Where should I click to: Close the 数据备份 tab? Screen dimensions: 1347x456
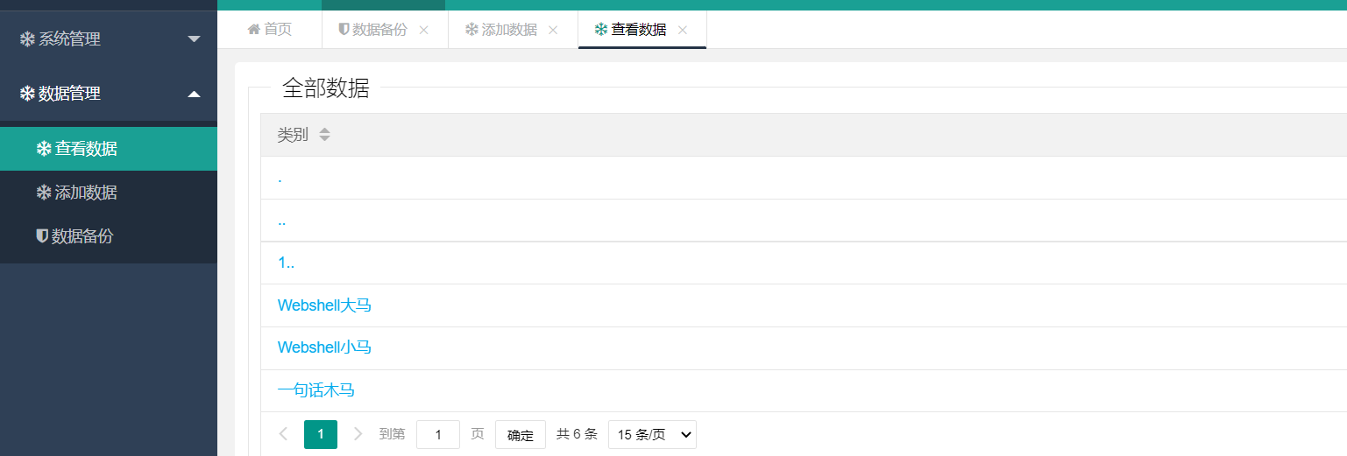[424, 30]
